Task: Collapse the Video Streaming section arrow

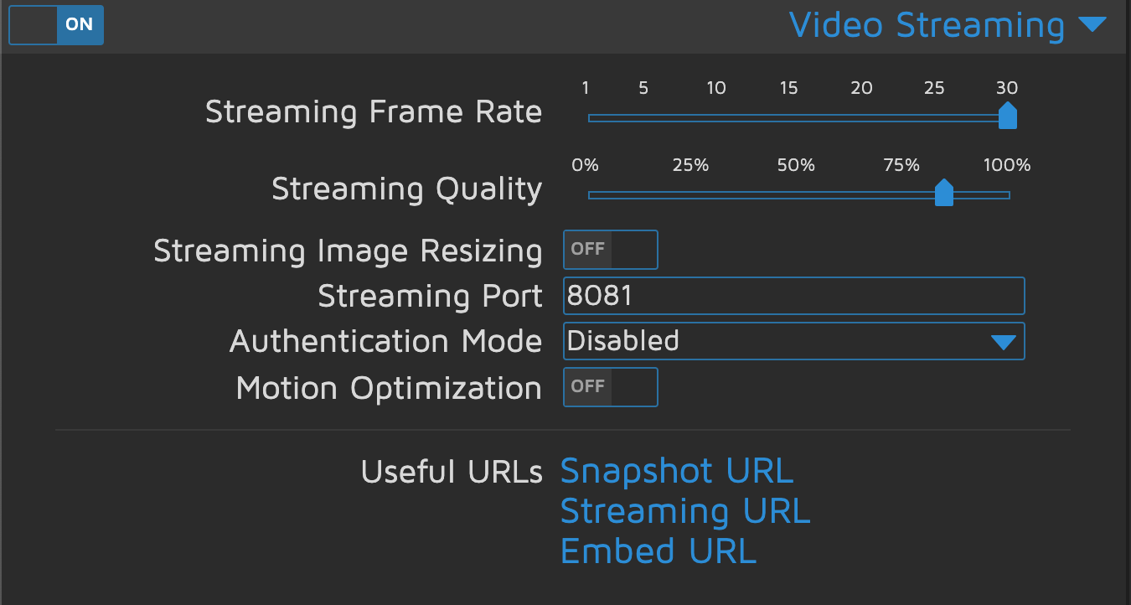Action: click(x=1092, y=24)
